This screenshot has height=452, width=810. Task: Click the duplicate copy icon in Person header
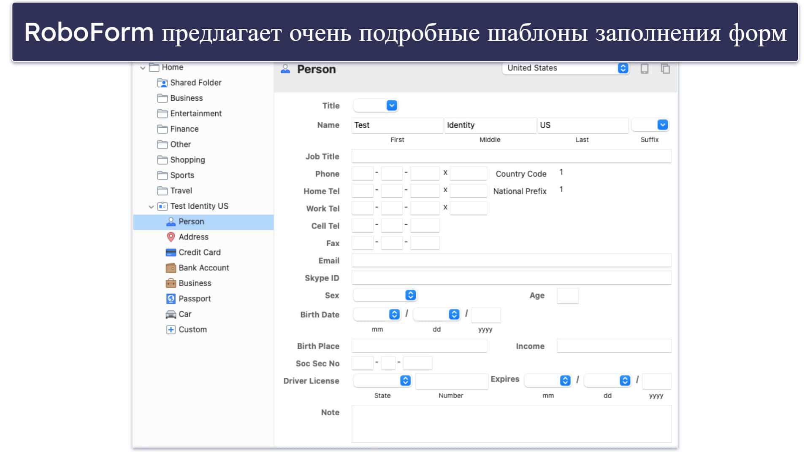point(666,69)
